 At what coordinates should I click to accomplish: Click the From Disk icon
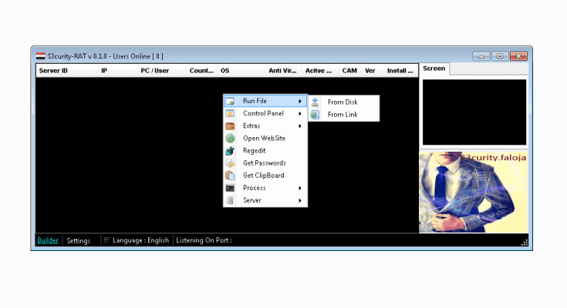click(x=315, y=102)
